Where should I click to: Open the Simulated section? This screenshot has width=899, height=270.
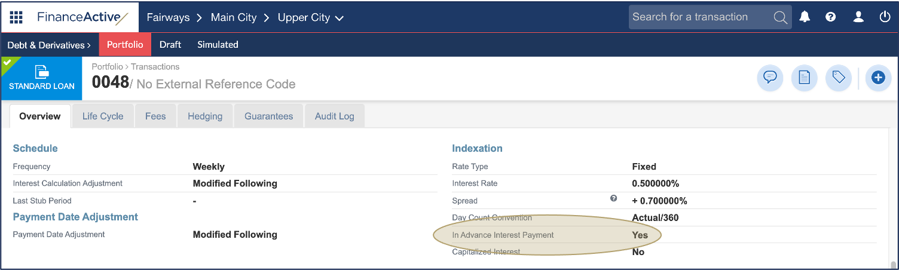[x=218, y=45]
